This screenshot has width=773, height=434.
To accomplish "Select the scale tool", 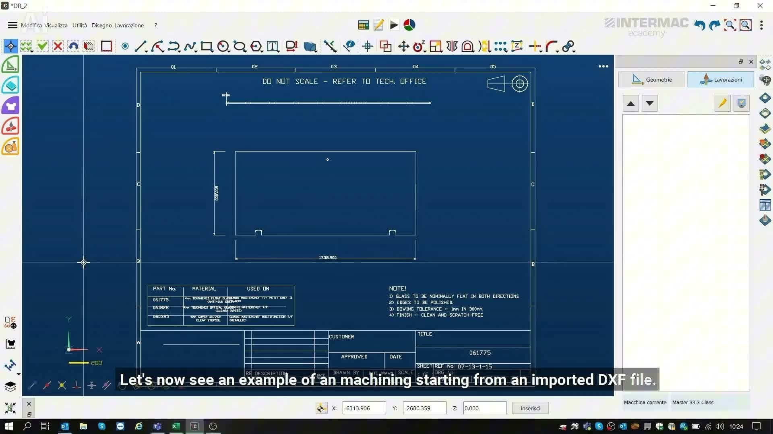I will point(436,46).
